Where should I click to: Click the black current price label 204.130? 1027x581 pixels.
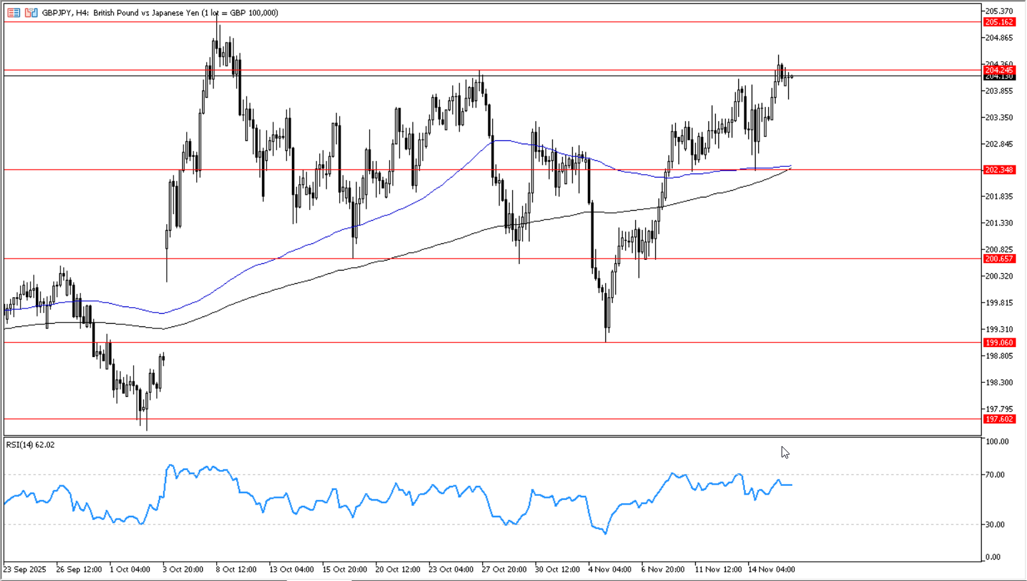point(999,77)
